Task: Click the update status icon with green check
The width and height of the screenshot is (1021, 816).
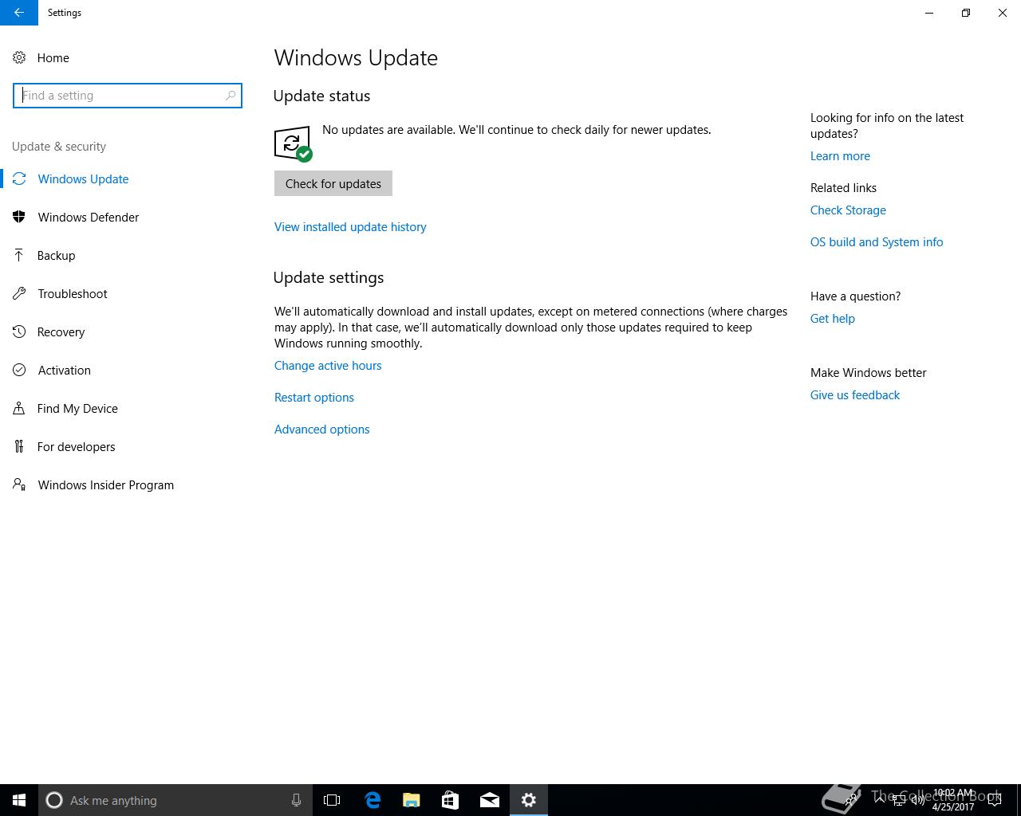Action: click(293, 143)
